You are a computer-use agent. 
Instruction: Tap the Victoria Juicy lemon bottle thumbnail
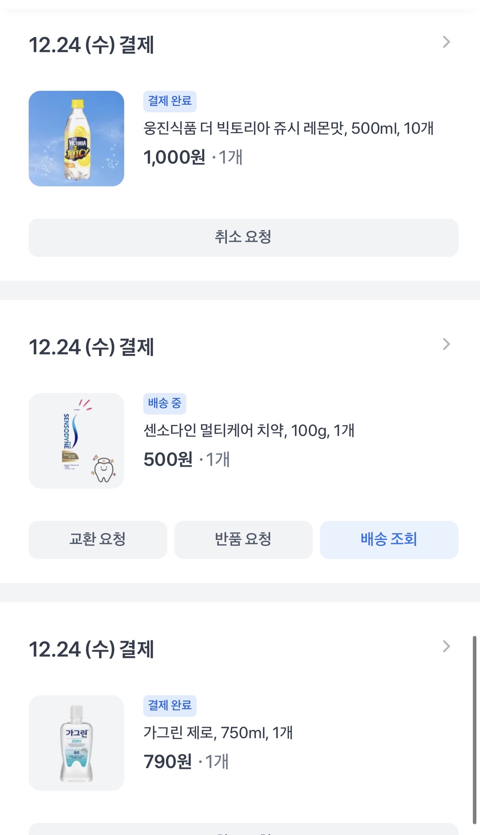pos(76,139)
